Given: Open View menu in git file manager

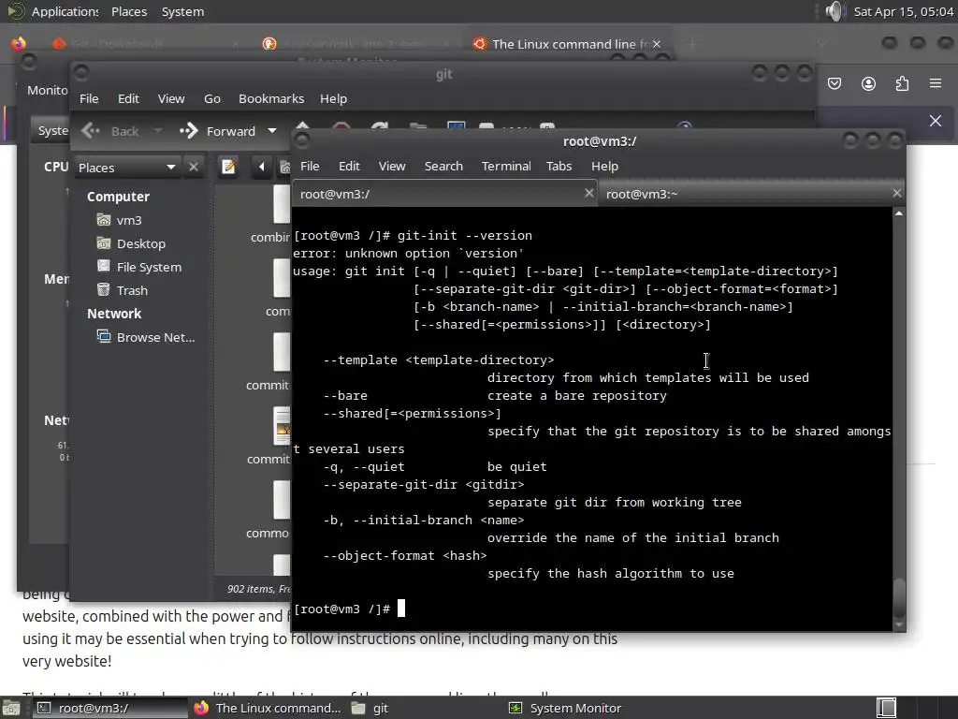Looking at the screenshot, I should (x=171, y=98).
